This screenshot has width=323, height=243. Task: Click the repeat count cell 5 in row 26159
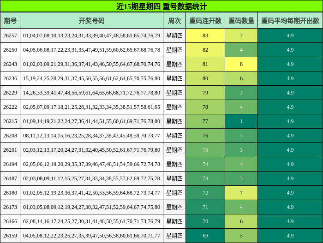click(241, 236)
